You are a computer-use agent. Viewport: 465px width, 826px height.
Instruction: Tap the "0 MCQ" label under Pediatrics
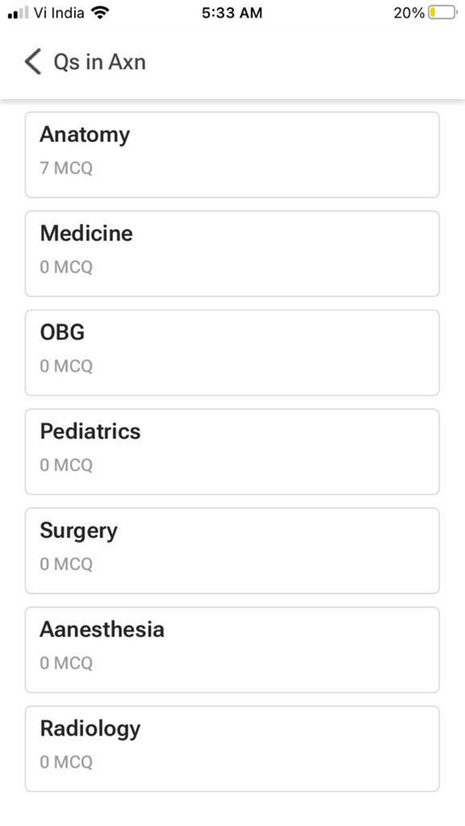pos(66,465)
